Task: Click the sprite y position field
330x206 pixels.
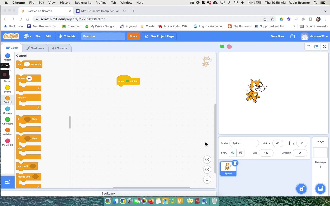Action: 302,143
